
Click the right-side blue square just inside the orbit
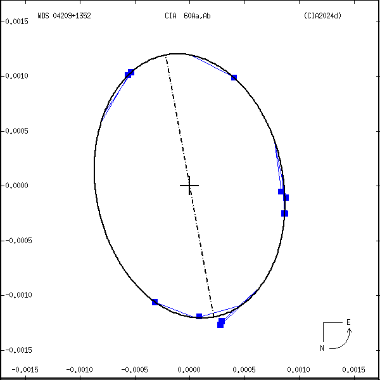point(281,191)
